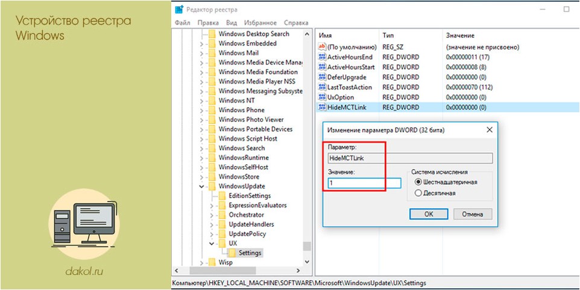Click the Windows Phone folder icon
Image resolution: width=580 pixels, height=290 pixels.
pyautogui.click(x=212, y=110)
